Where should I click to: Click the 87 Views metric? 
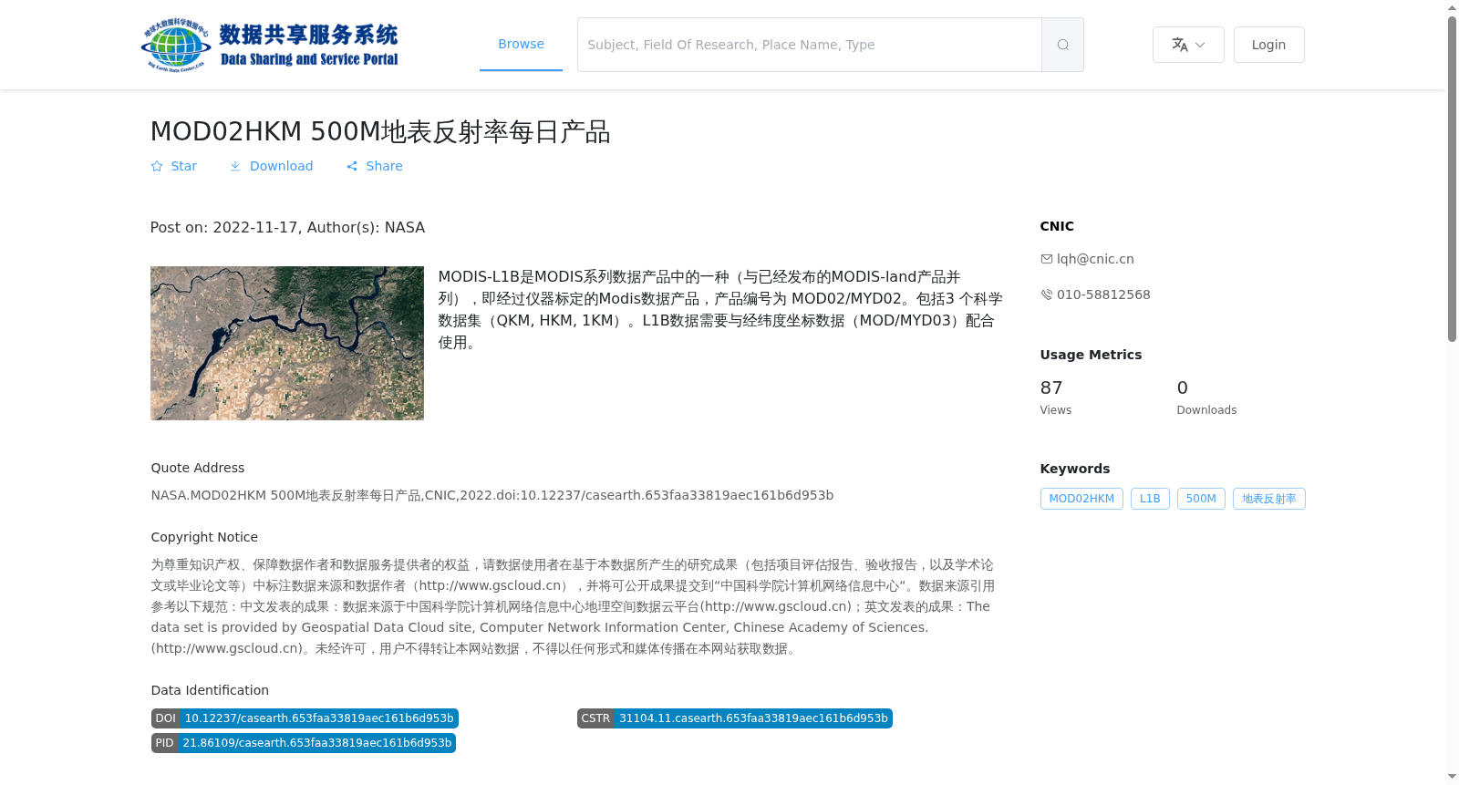1056,398
